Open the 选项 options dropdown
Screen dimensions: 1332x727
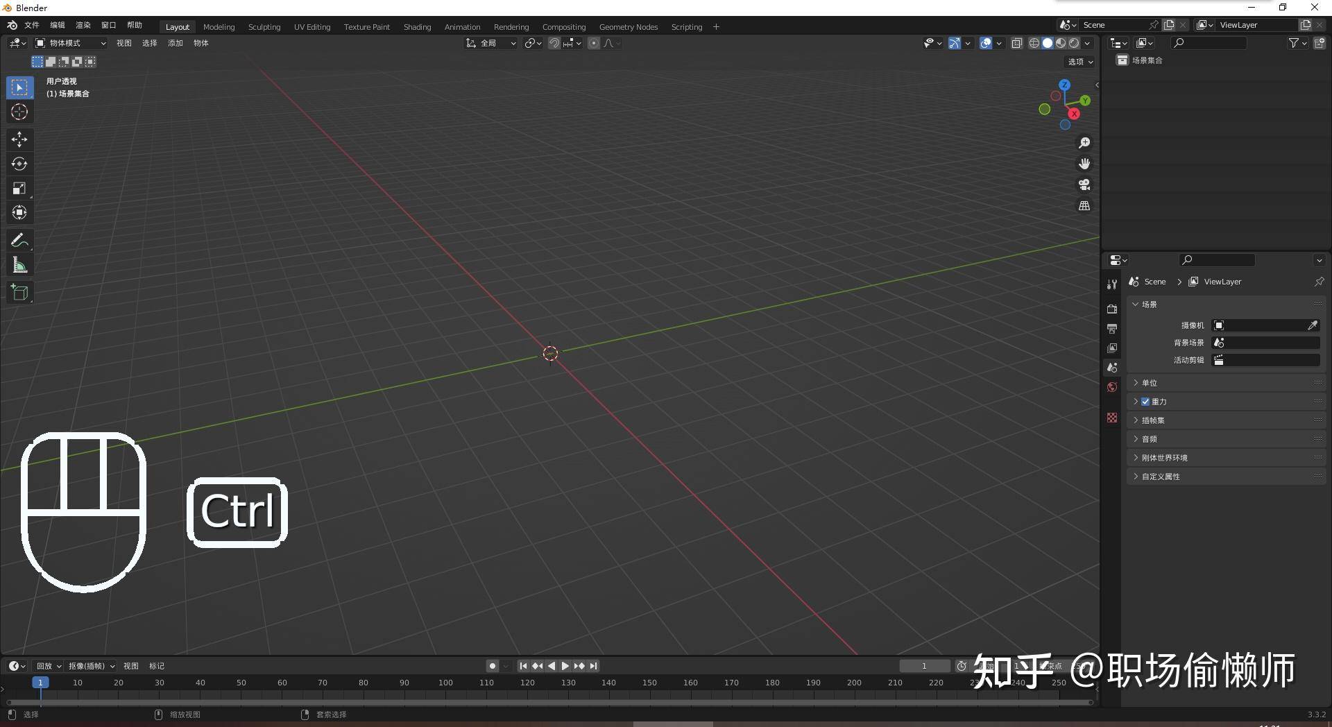point(1080,62)
